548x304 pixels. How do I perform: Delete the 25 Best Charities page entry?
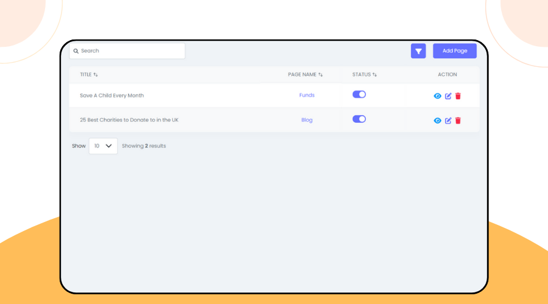pos(458,120)
